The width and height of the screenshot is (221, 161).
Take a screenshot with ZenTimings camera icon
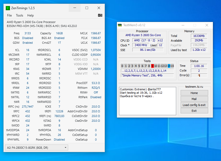pos(100,15)
